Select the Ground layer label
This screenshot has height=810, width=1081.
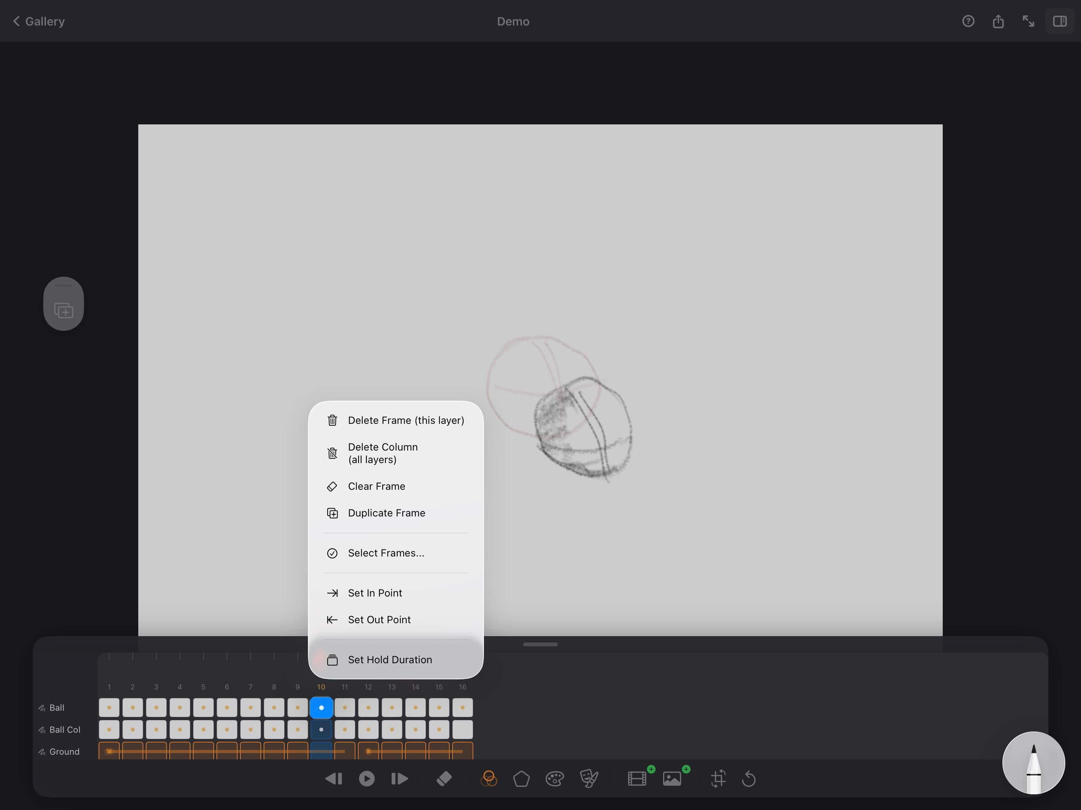64,752
